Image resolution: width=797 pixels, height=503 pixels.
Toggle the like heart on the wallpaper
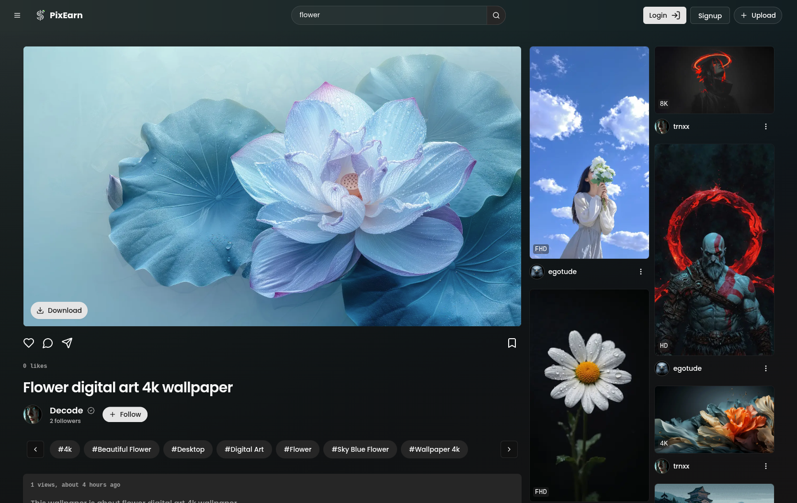[29, 343]
